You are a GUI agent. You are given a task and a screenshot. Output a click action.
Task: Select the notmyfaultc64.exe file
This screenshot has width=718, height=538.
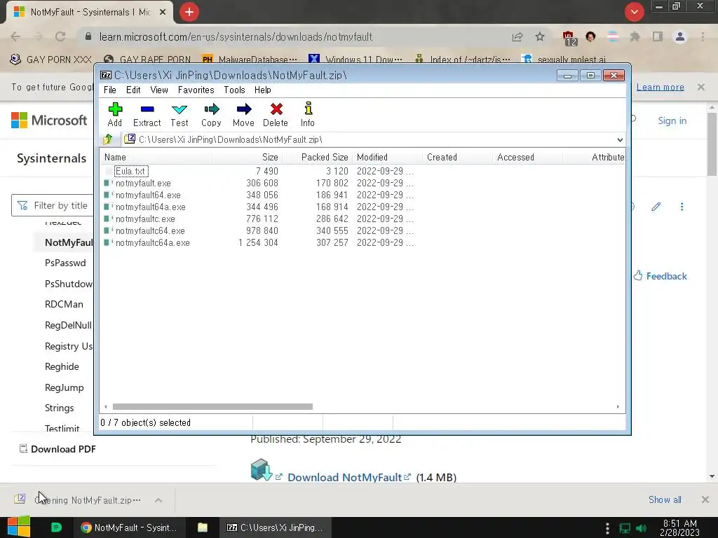(150, 230)
